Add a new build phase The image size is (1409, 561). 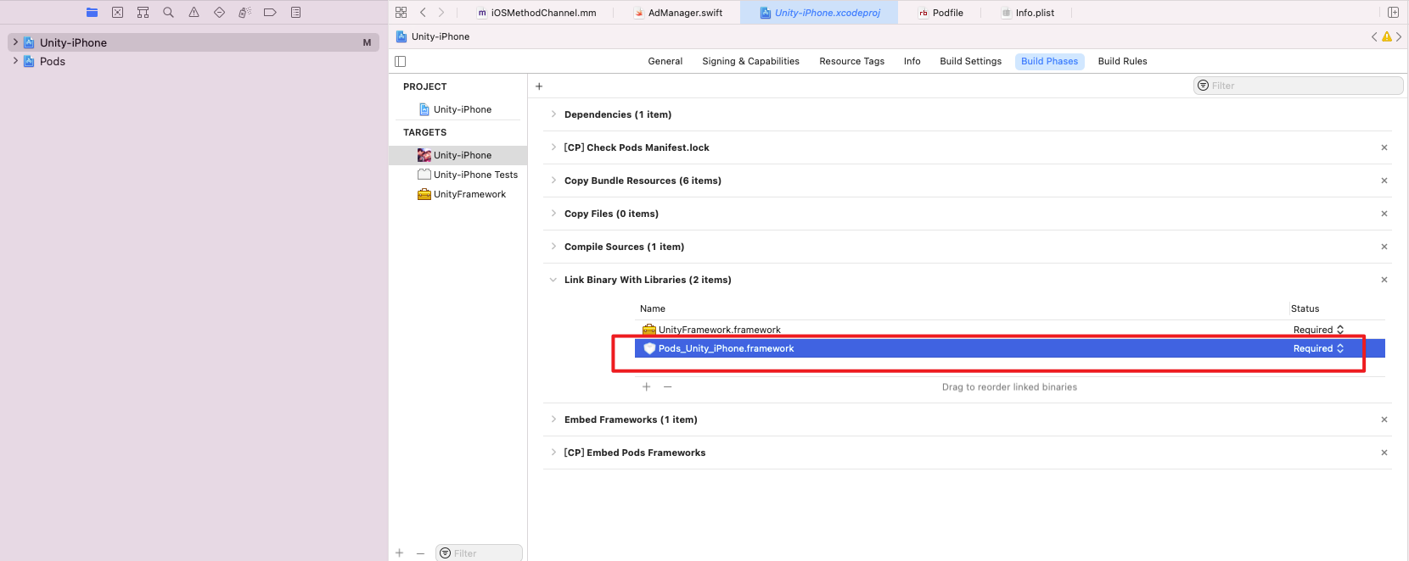click(539, 86)
